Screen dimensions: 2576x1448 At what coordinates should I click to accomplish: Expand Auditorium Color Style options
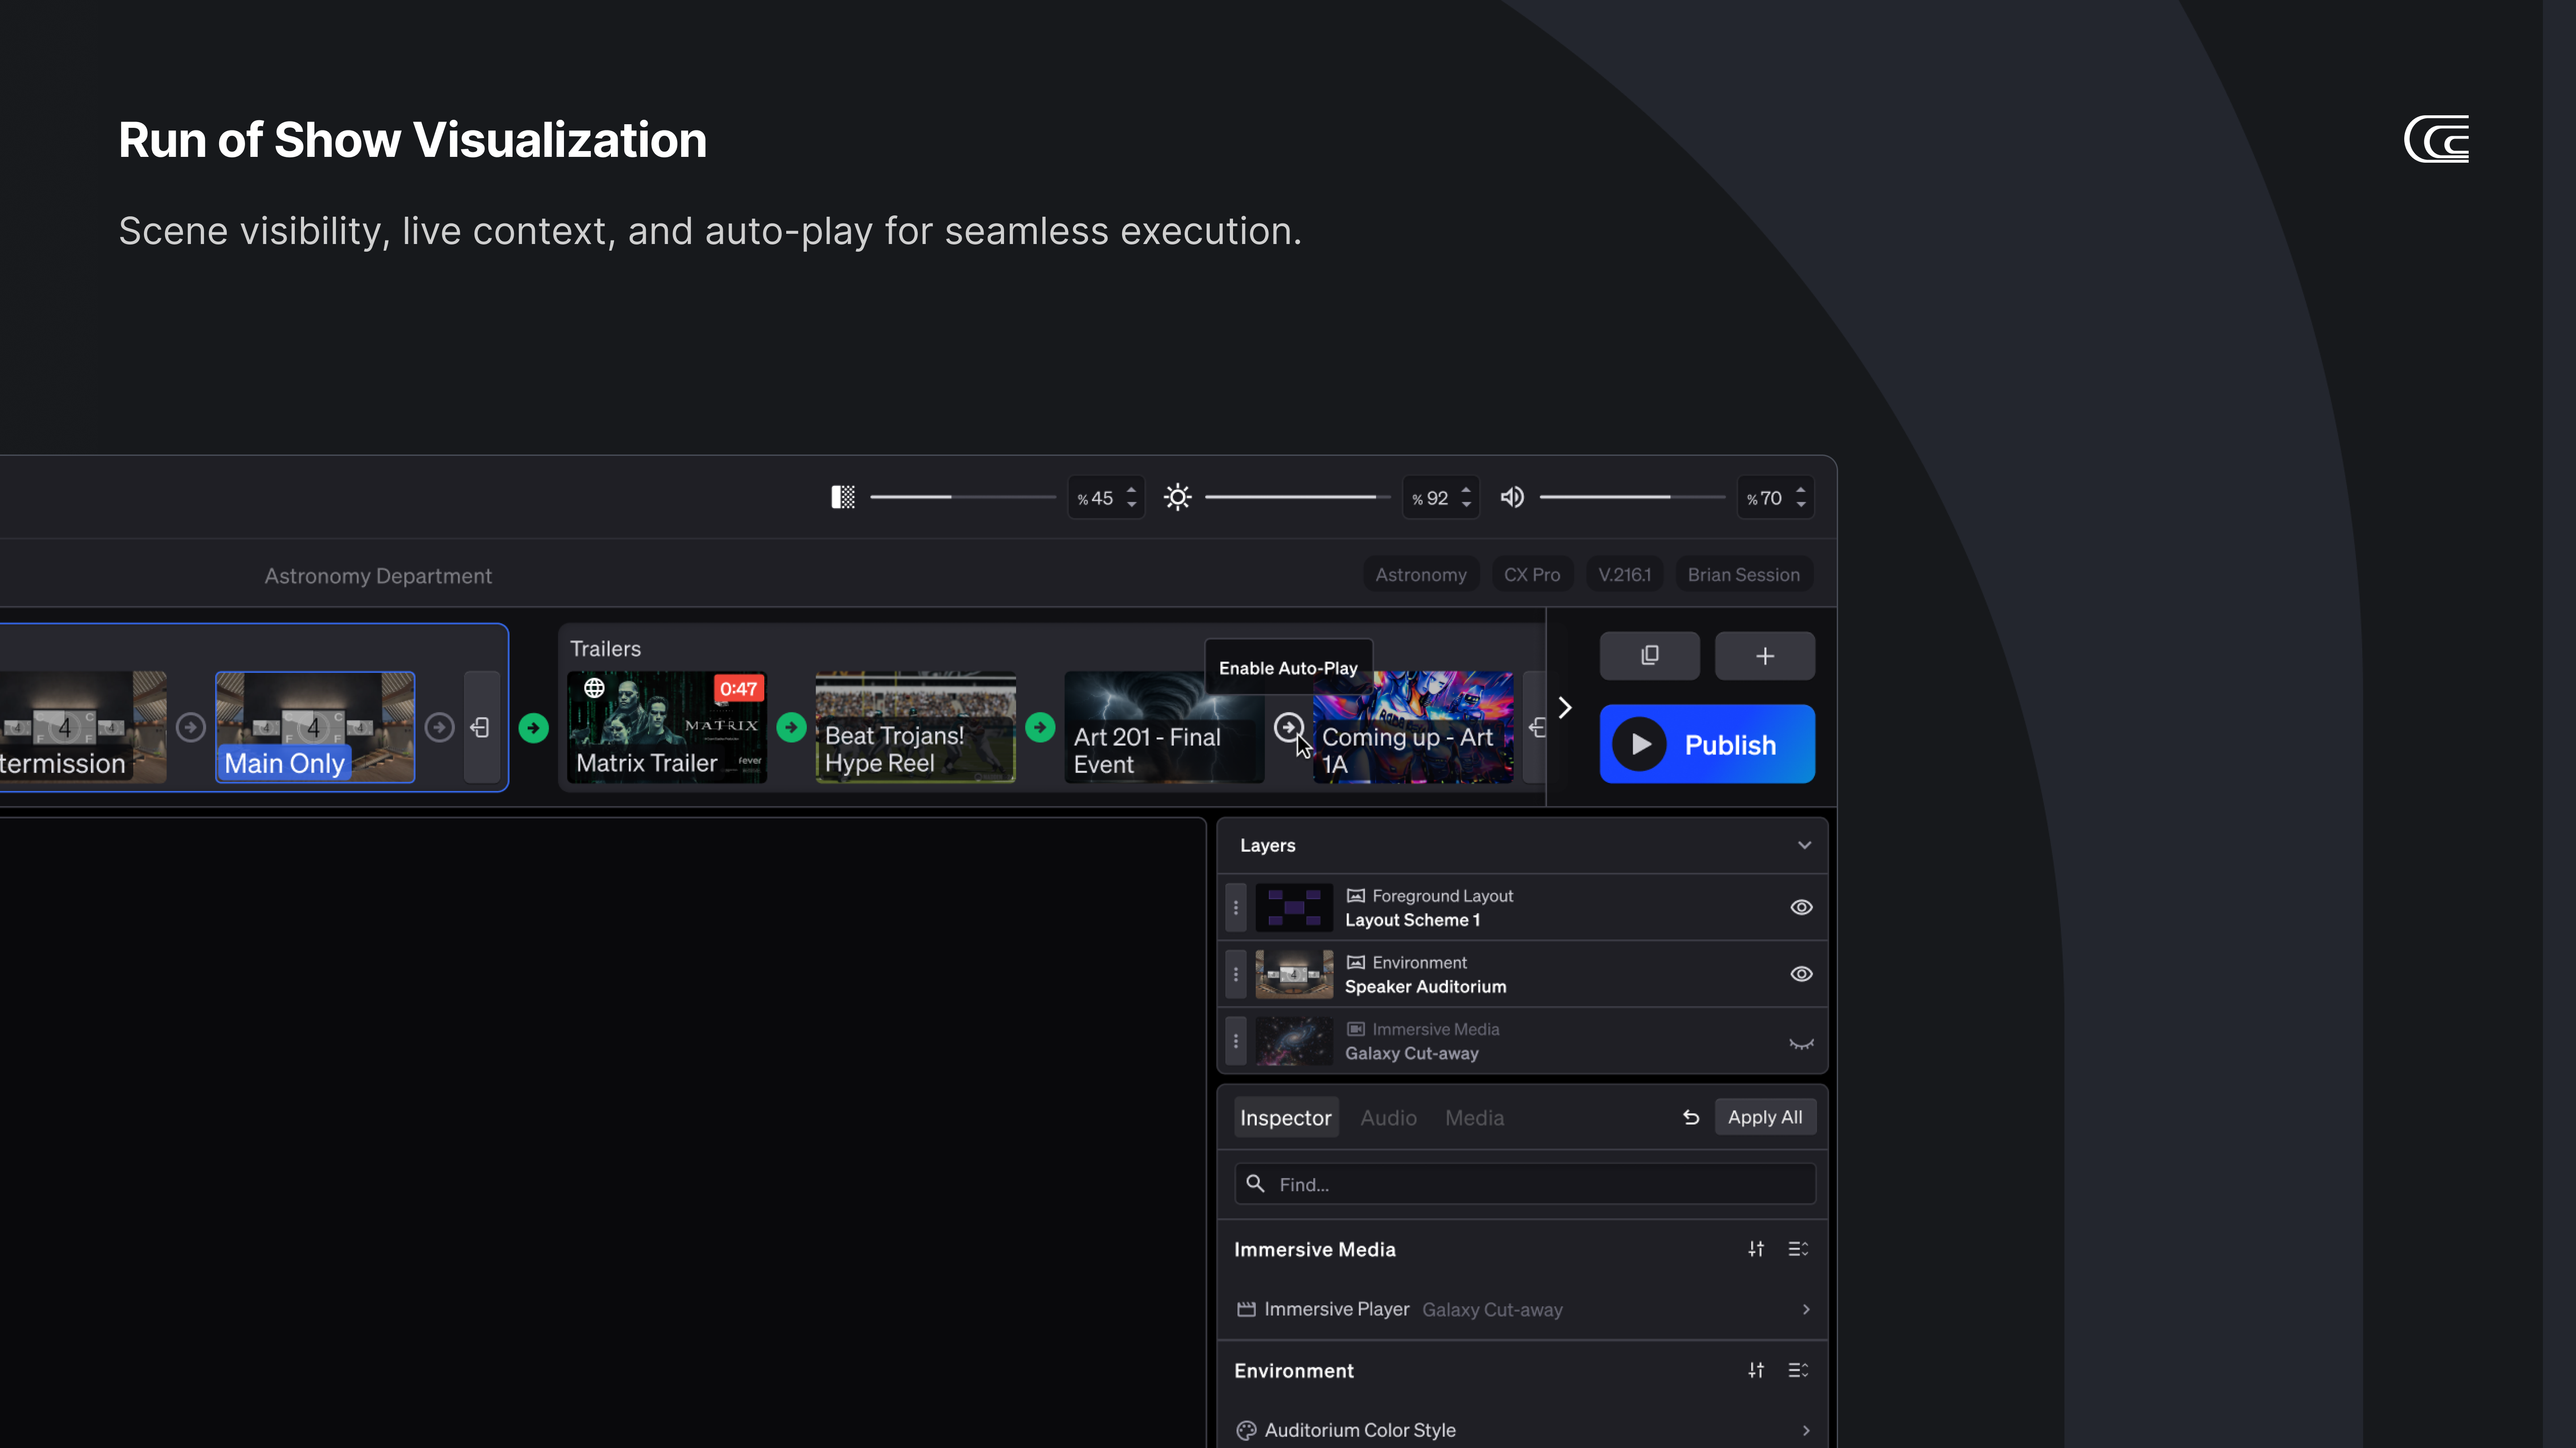click(1805, 1430)
